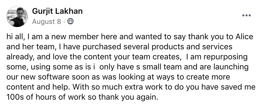The height and width of the screenshot is (106, 262).
Task: Click "hi all" at the post start
Action: (x=16, y=37)
